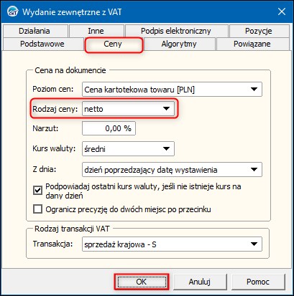The height and width of the screenshot is (296, 294).
Task: Switch to the Działania tab
Action: (x=35, y=31)
